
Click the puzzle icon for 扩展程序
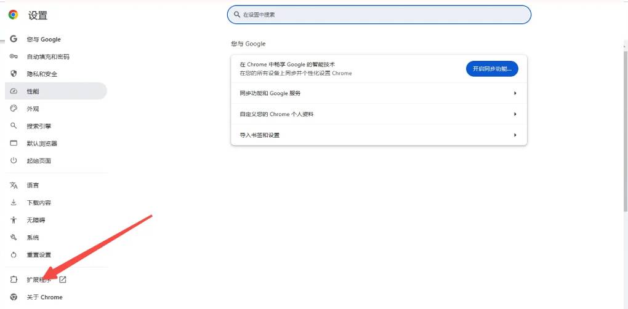14,280
